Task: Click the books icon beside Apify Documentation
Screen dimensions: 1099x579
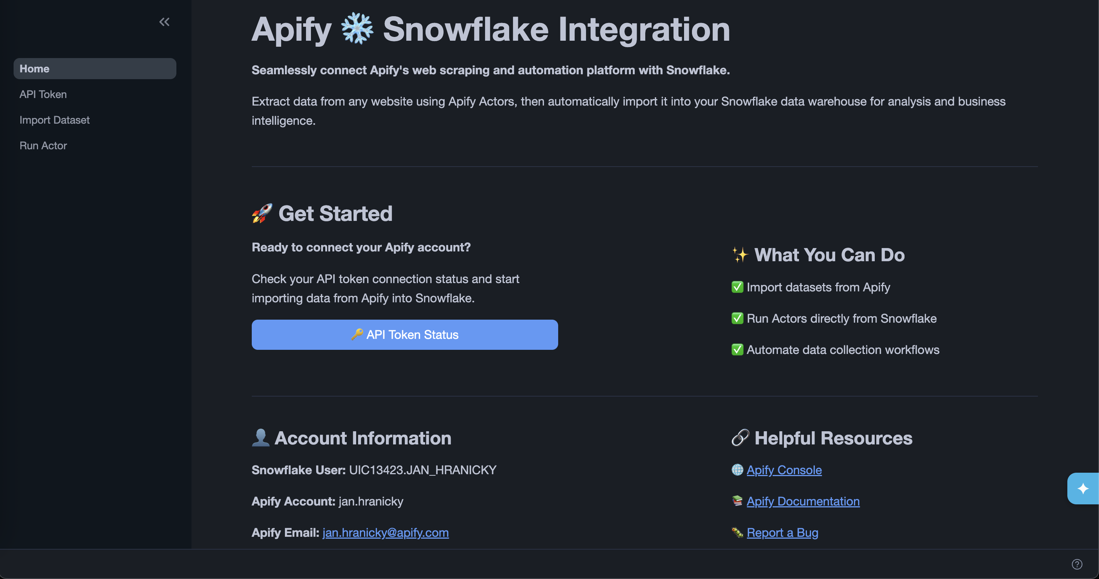Action: tap(737, 501)
